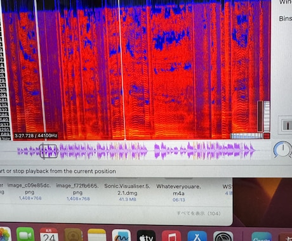This screenshot has height=241, width=292.
Task: Click the "41.3 MB" size label
Action: (128, 199)
